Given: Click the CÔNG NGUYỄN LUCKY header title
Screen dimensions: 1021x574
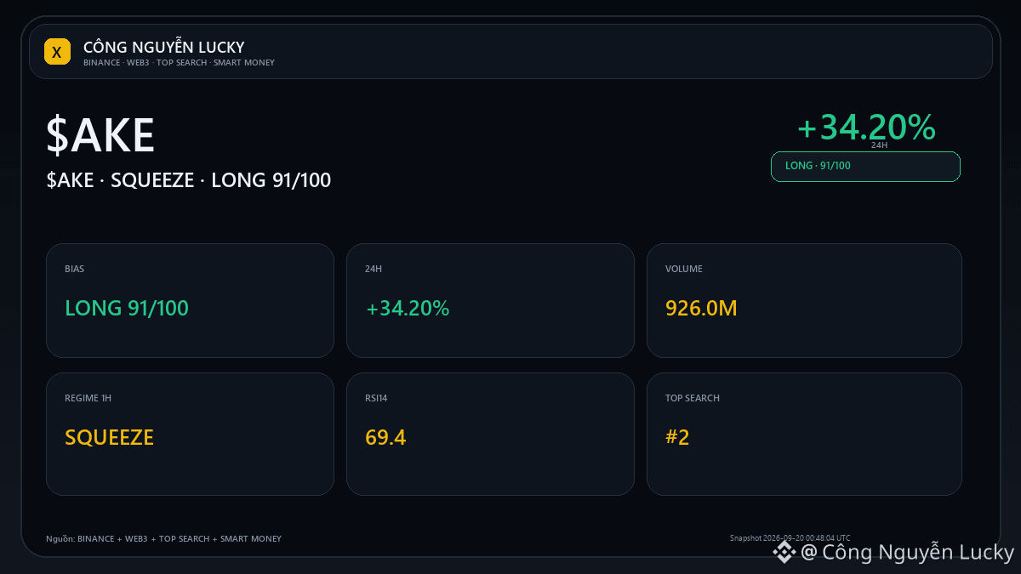Looking at the screenshot, I should click(x=164, y=47).
